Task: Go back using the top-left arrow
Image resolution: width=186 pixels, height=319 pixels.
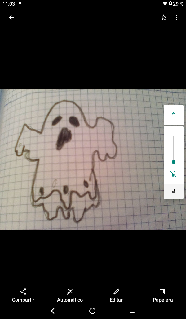Action: point(11,17)
